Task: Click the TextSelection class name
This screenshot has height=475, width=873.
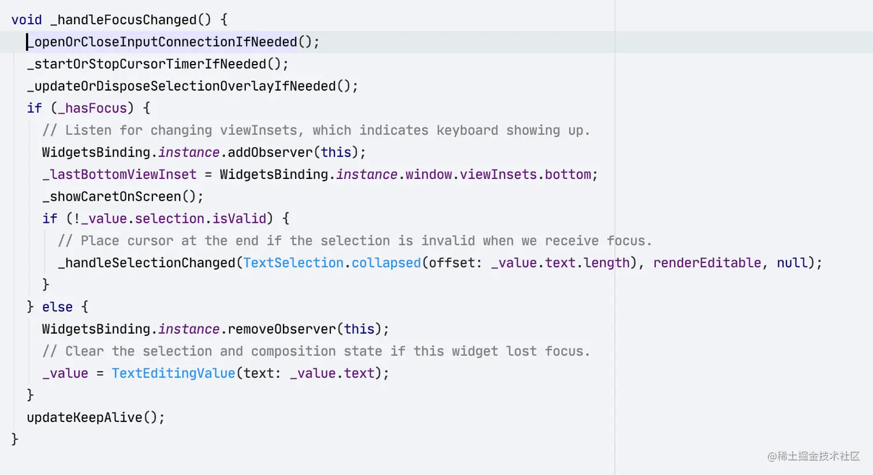Action: coord(293,263)
